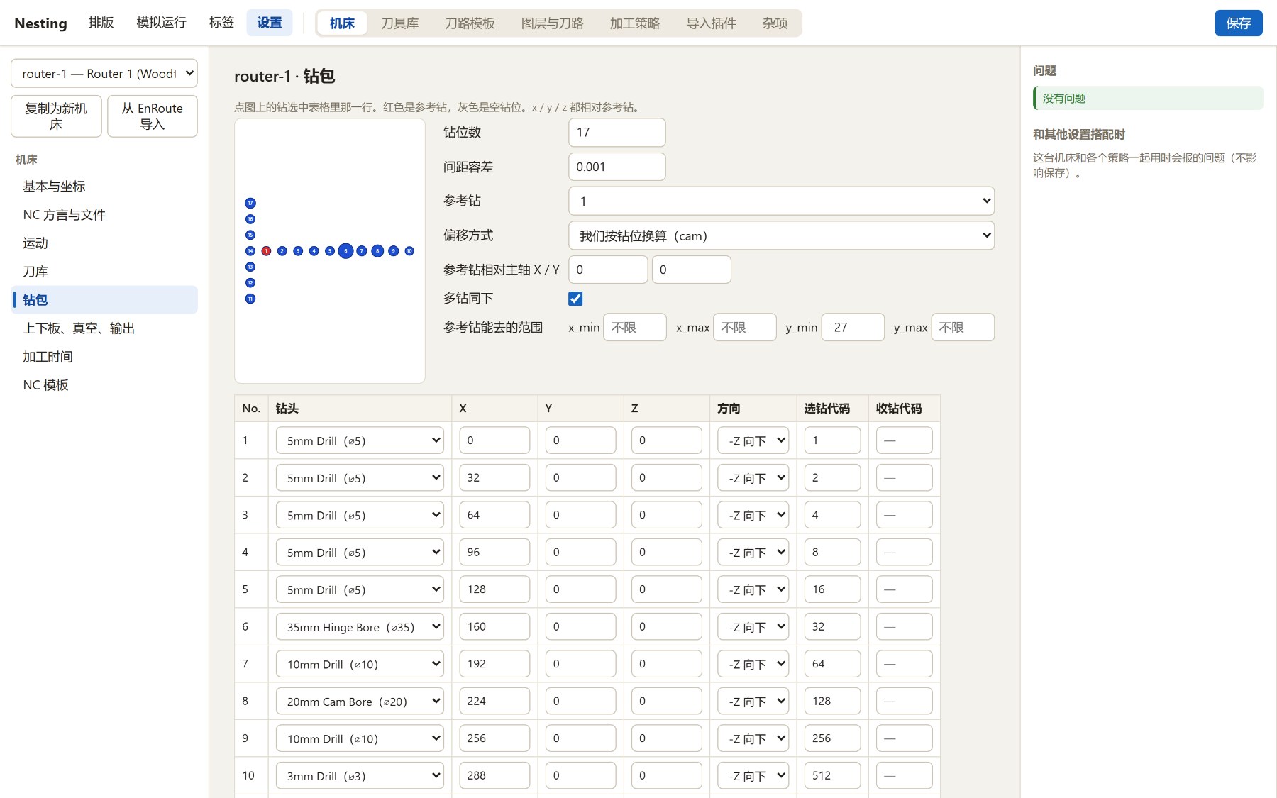Click the 从 EnRoute 导入 button
Image resolution: width=1277 pixels, height=798 pixels.
152,116
